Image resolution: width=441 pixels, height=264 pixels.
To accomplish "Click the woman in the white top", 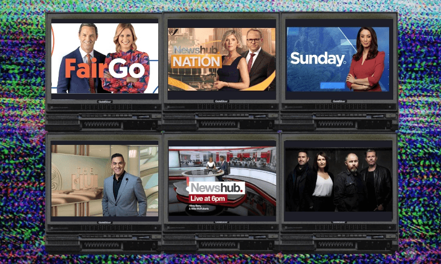I will click(322, 181).
